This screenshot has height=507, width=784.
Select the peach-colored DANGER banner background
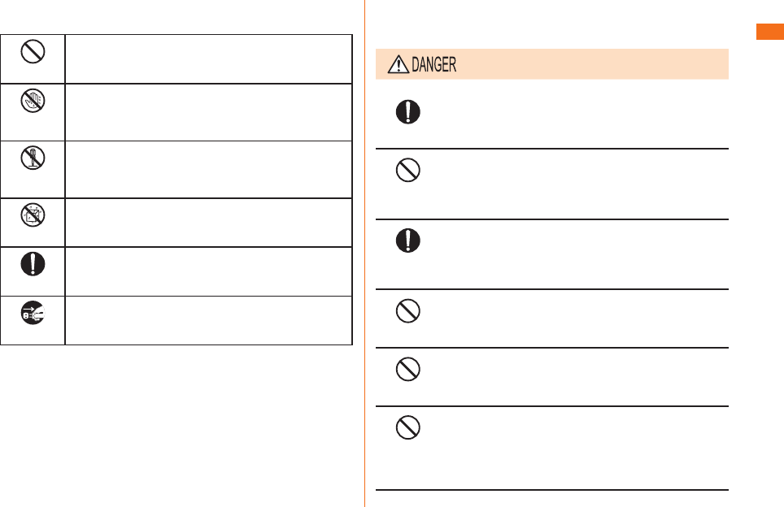pos(552,64)
